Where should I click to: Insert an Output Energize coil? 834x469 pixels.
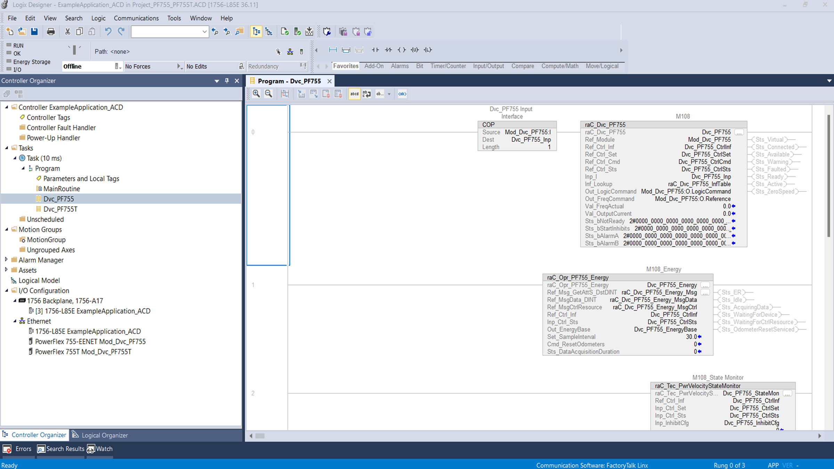pos(402,50)
